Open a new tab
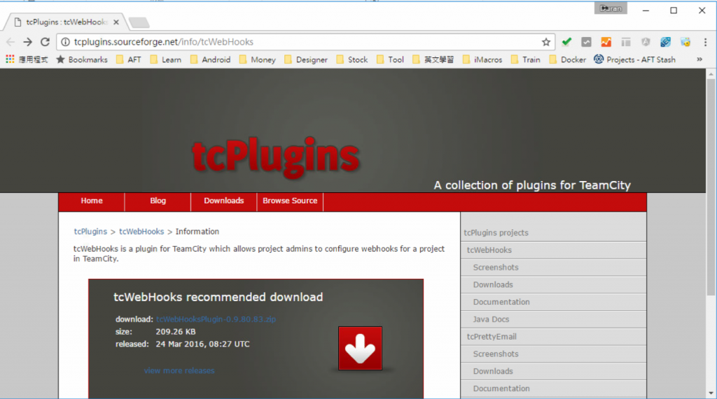 pyautogui.click(x=139, y=22)
